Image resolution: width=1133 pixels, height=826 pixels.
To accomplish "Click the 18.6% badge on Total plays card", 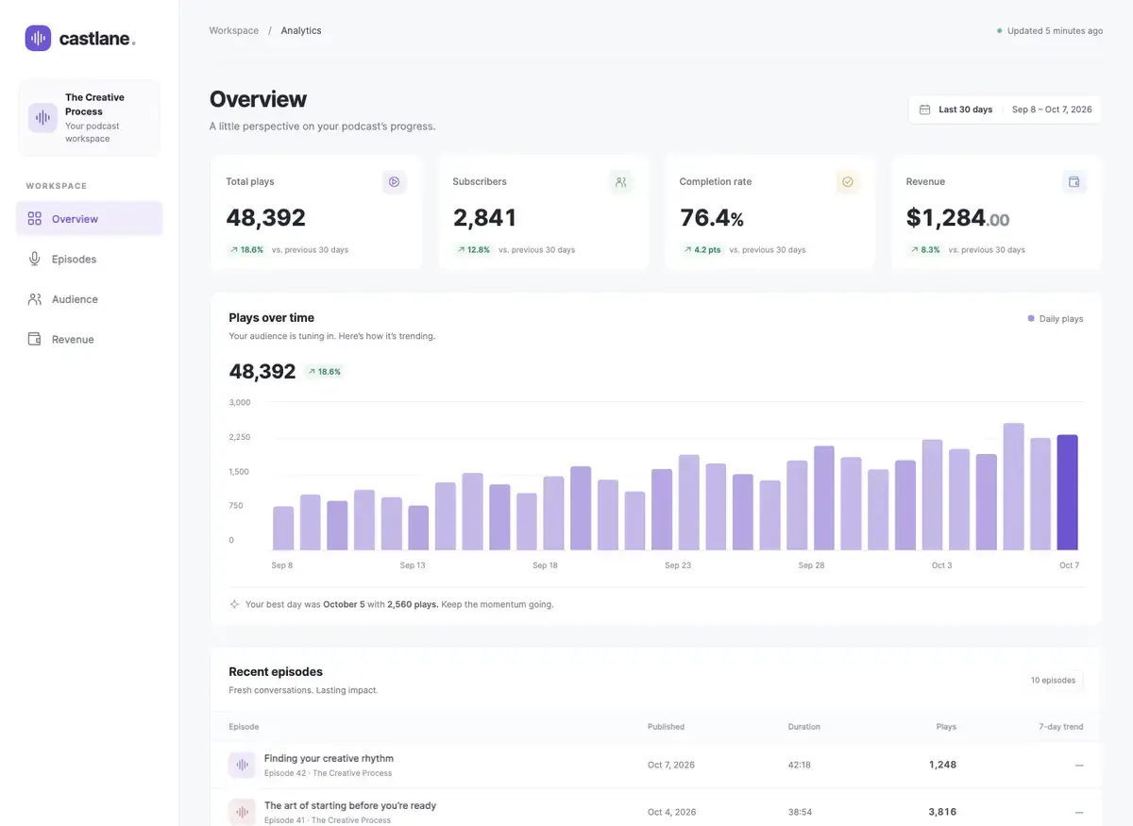I will point(246,250).
